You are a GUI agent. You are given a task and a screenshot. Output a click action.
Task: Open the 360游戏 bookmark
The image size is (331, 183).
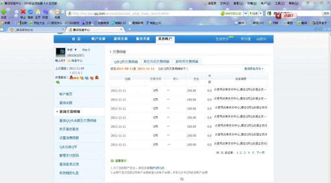click(72, 23)
